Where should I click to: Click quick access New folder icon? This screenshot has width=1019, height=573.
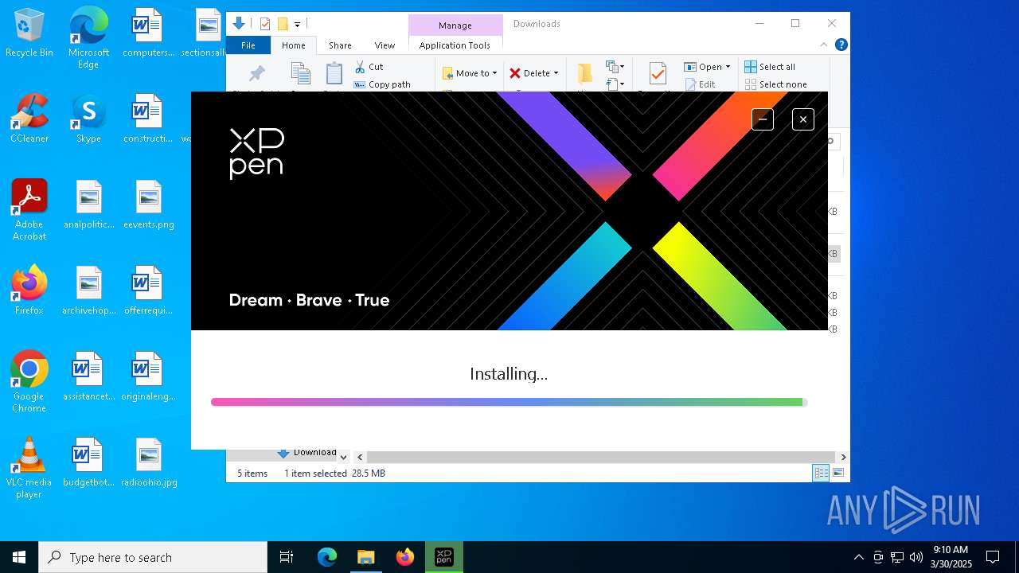pos(283,24)
